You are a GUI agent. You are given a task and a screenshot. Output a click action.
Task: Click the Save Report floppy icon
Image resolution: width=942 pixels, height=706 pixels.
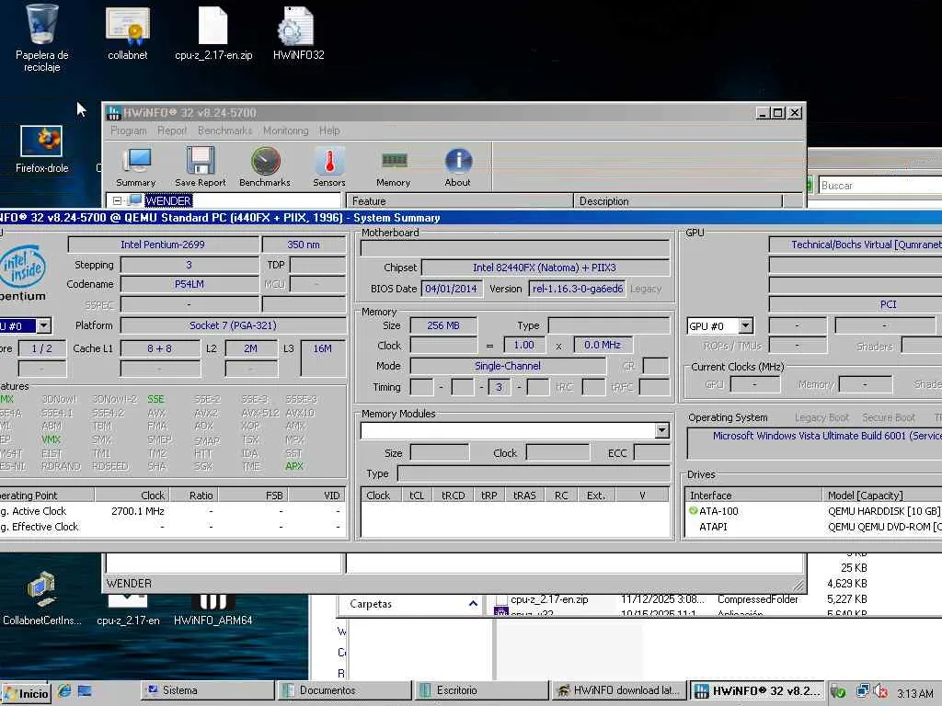(200, 166)
